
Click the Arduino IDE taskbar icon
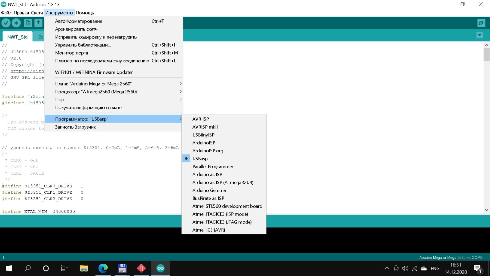point(161,268)
